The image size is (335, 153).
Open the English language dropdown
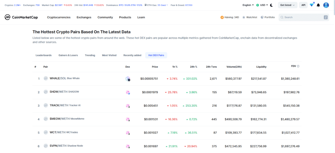pyautogui.click(x=248, y=5)
